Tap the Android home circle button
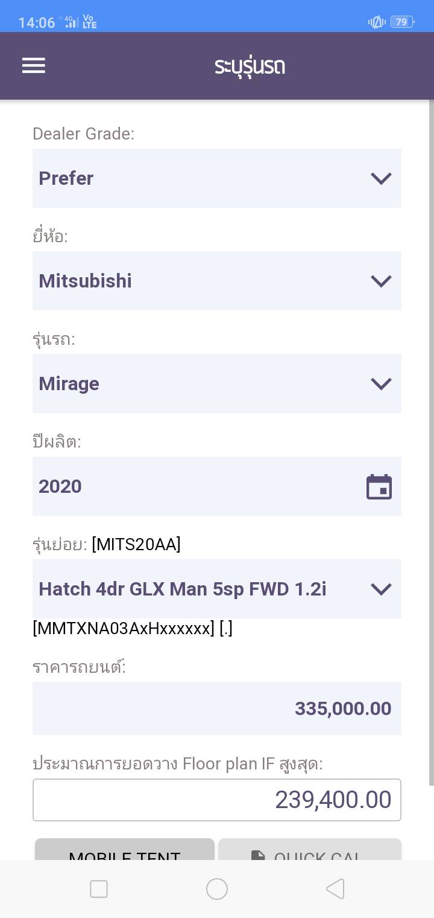The width and height of the screenshot is (434, 918). 217,889
